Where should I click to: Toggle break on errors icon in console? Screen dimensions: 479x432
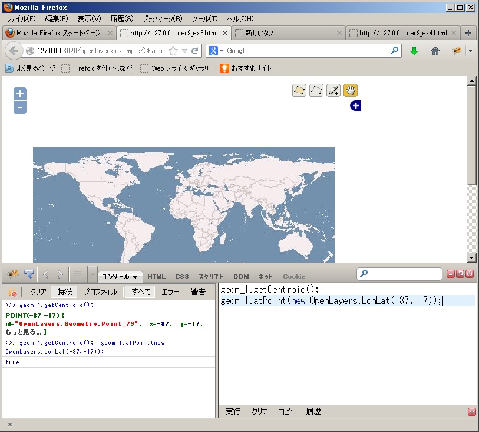click(12, 292)
